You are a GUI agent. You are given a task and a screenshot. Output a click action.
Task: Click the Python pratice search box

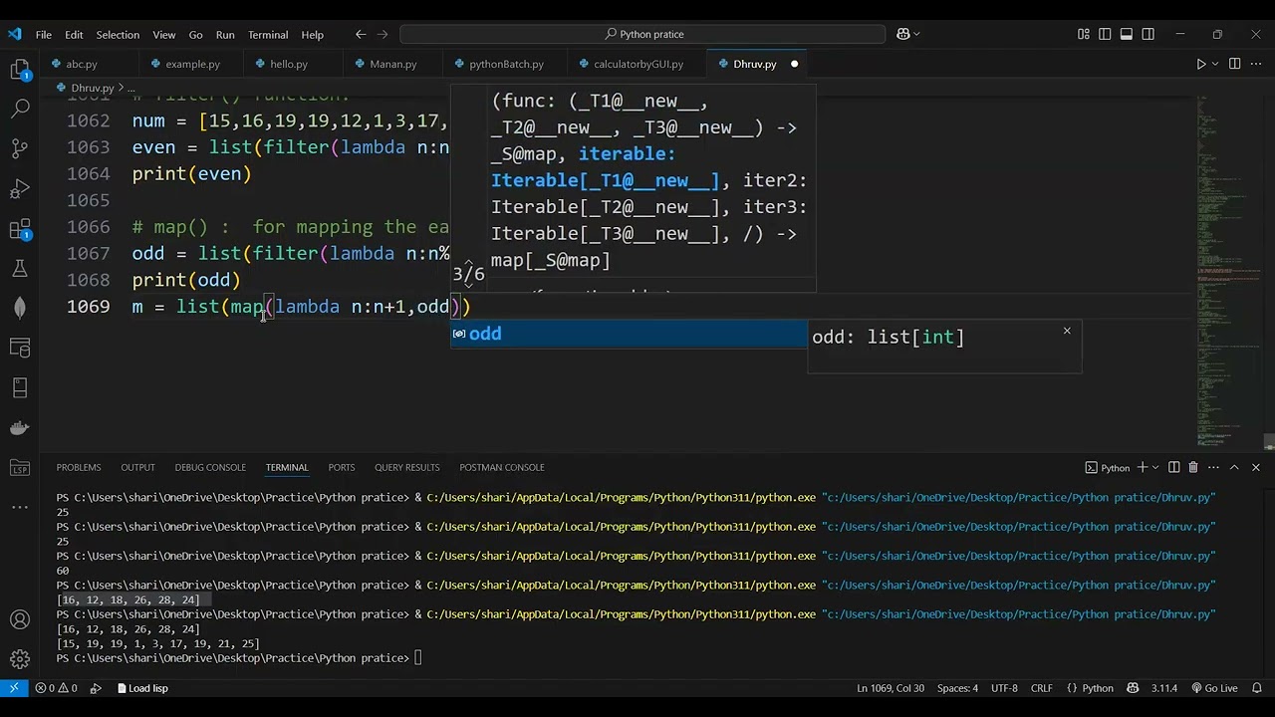(642, 34)
